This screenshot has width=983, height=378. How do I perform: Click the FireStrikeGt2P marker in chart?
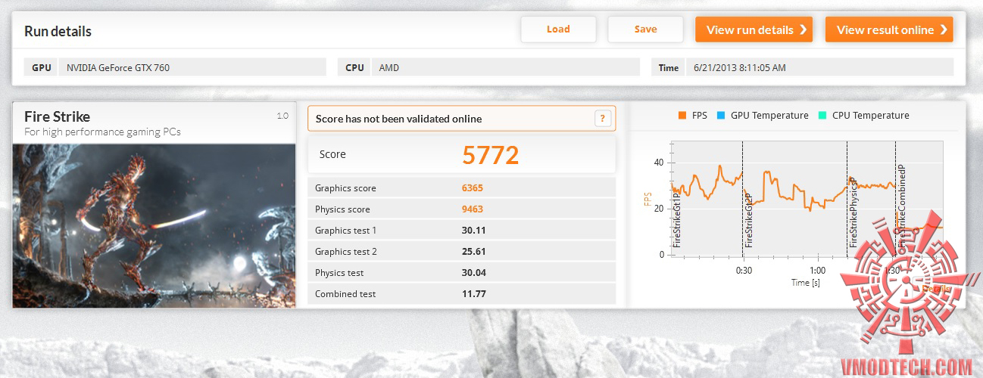[749, 220]
